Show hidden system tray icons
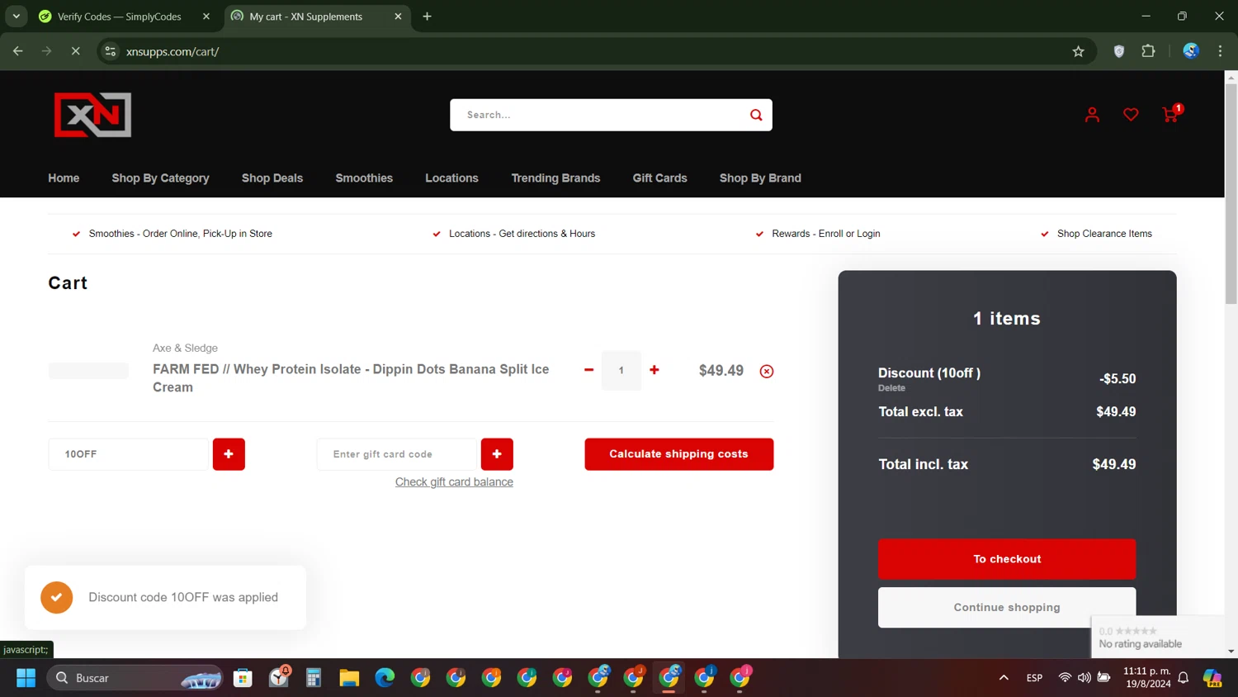 tap(1004, 678)
